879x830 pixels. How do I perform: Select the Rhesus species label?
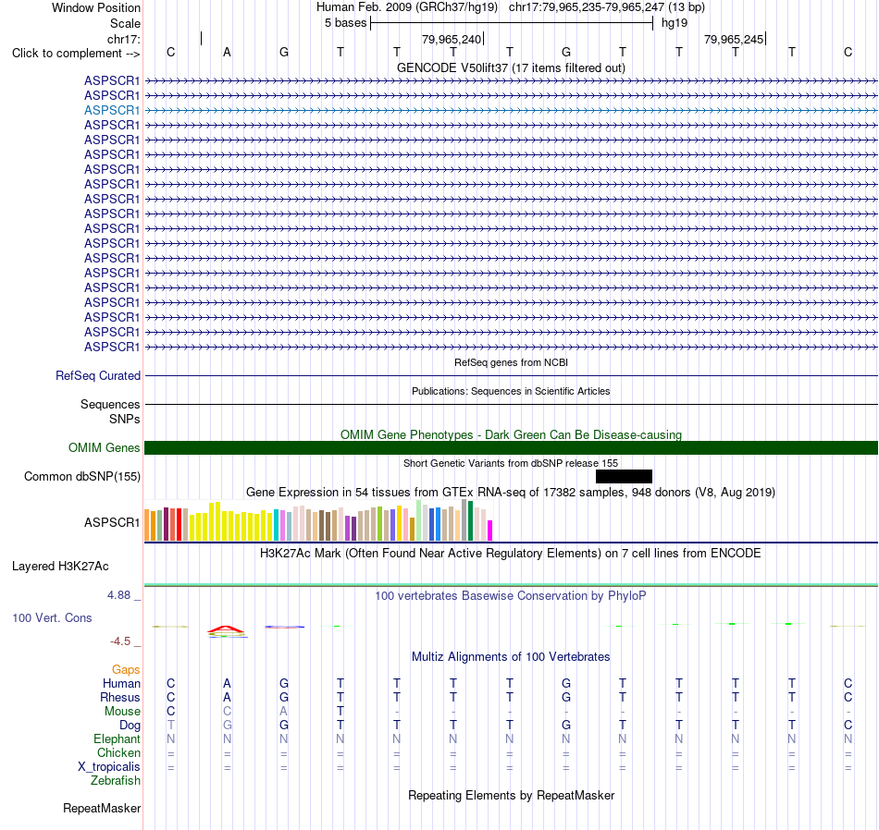pos(120,697)
